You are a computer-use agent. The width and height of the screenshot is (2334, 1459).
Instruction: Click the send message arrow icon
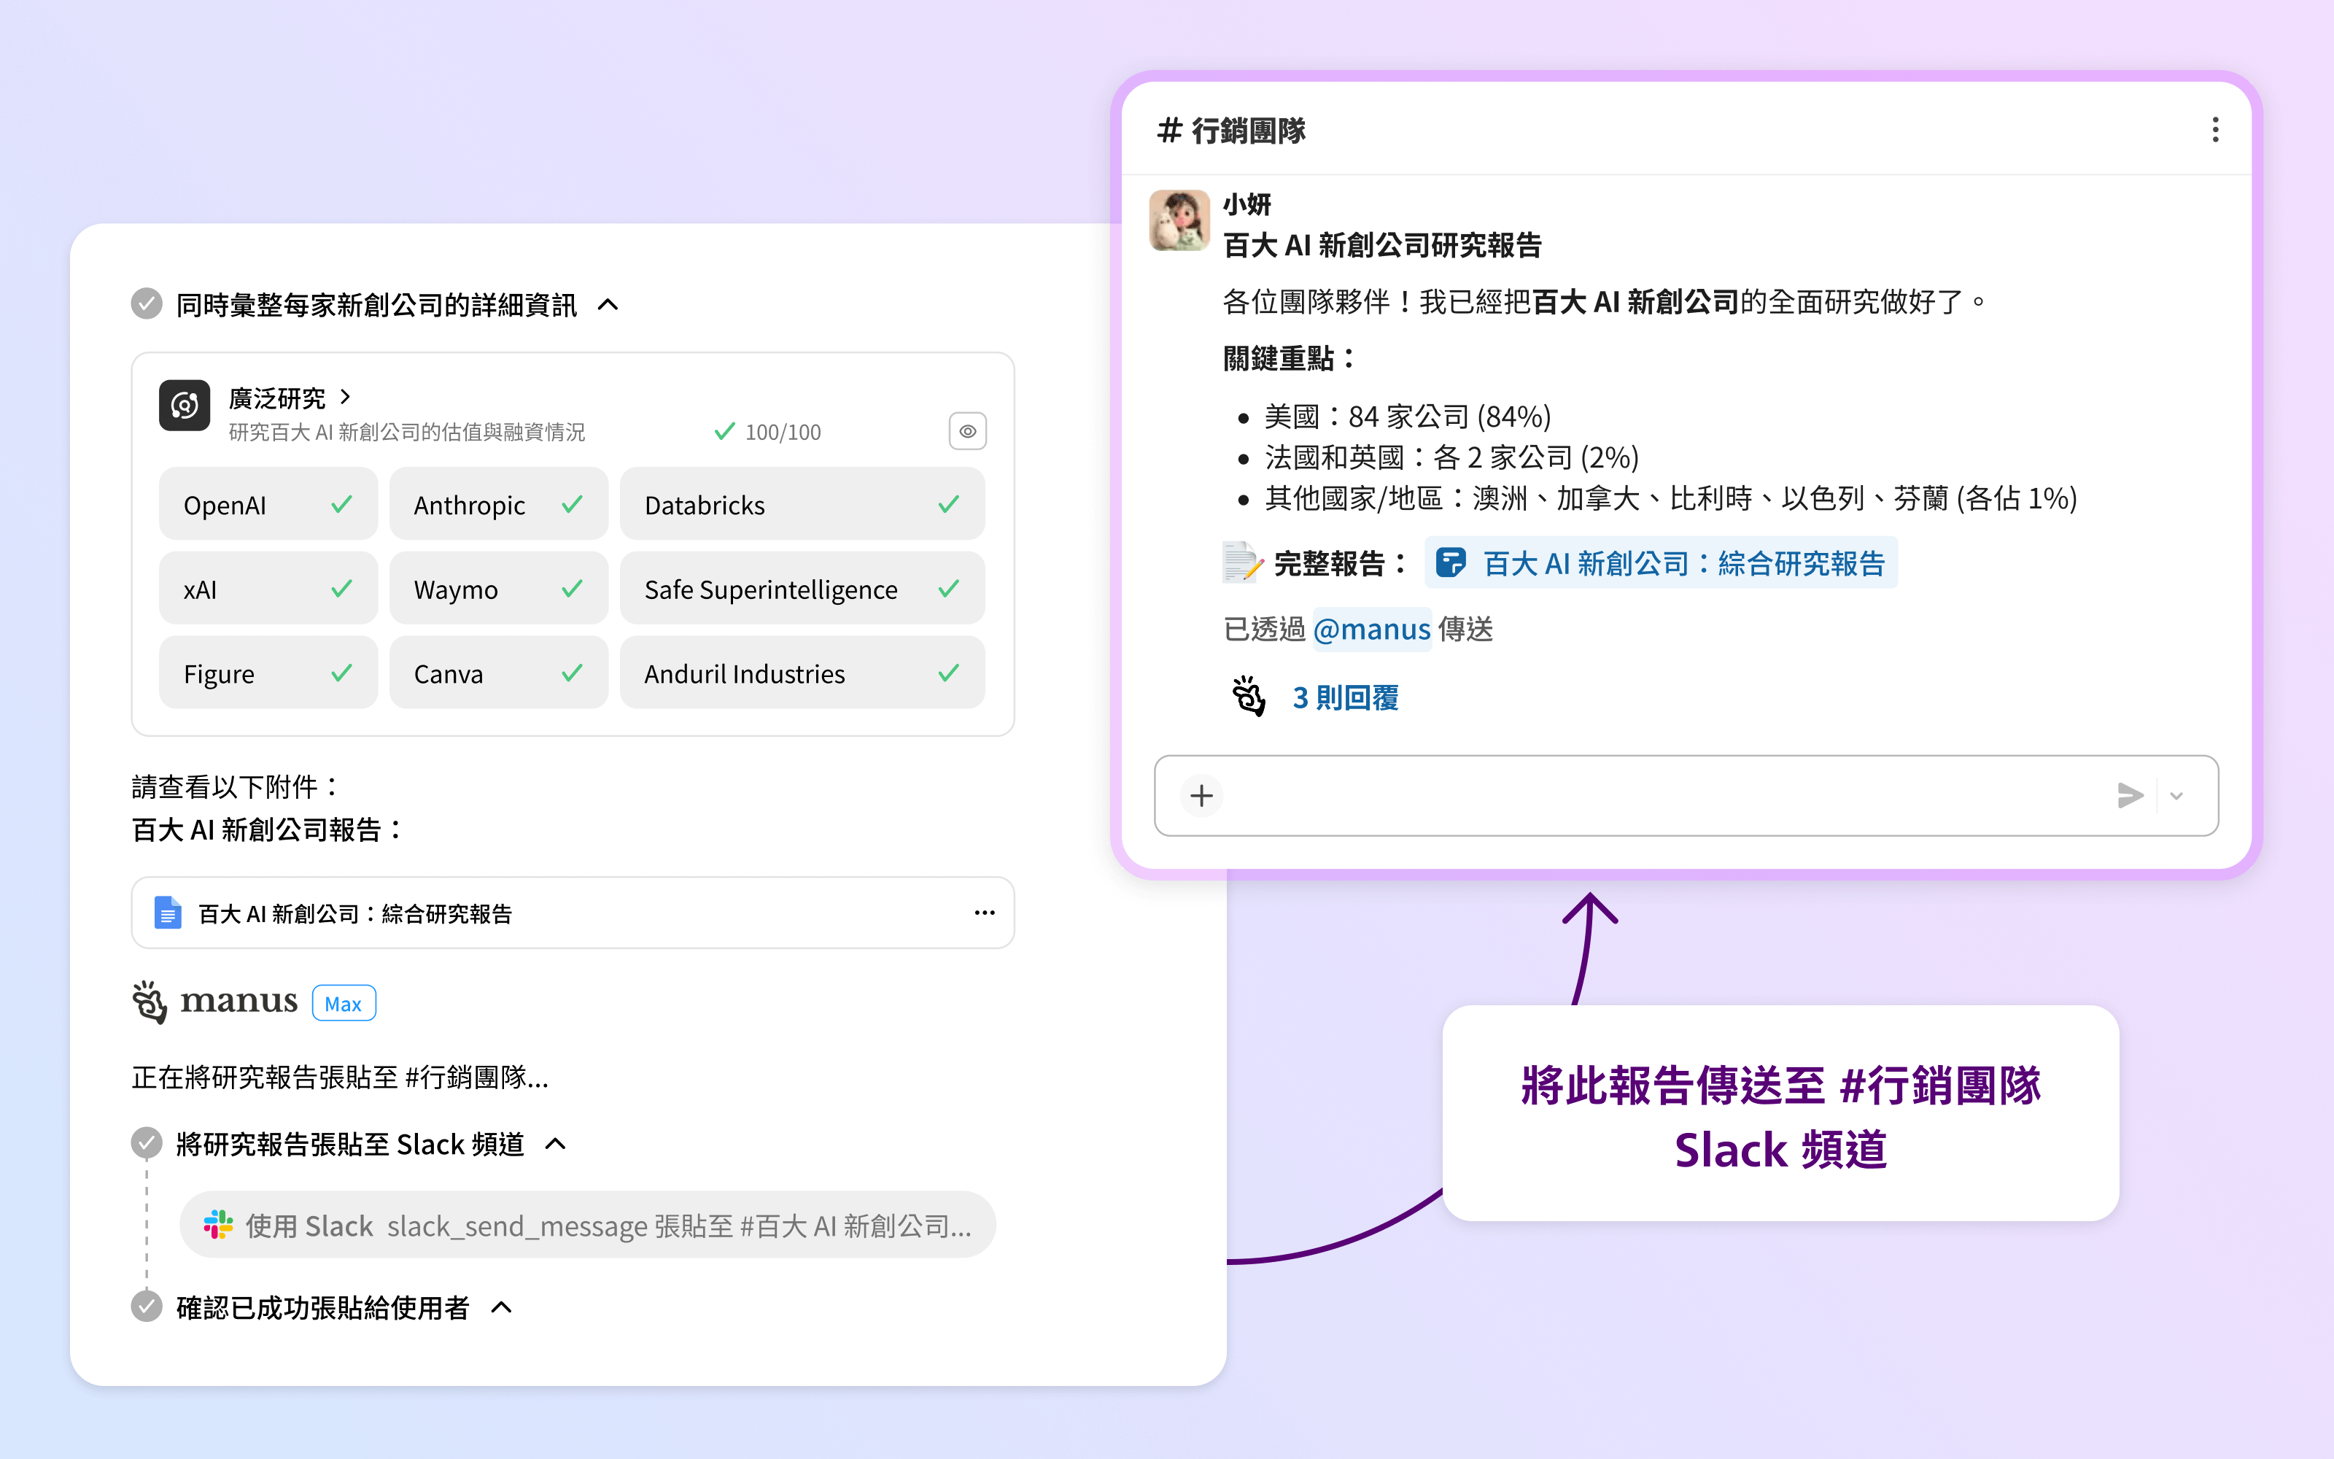coord(2130,796)
